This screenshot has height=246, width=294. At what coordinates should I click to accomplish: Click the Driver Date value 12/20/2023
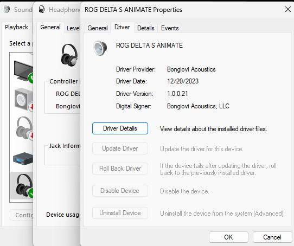tap(183, 81)
